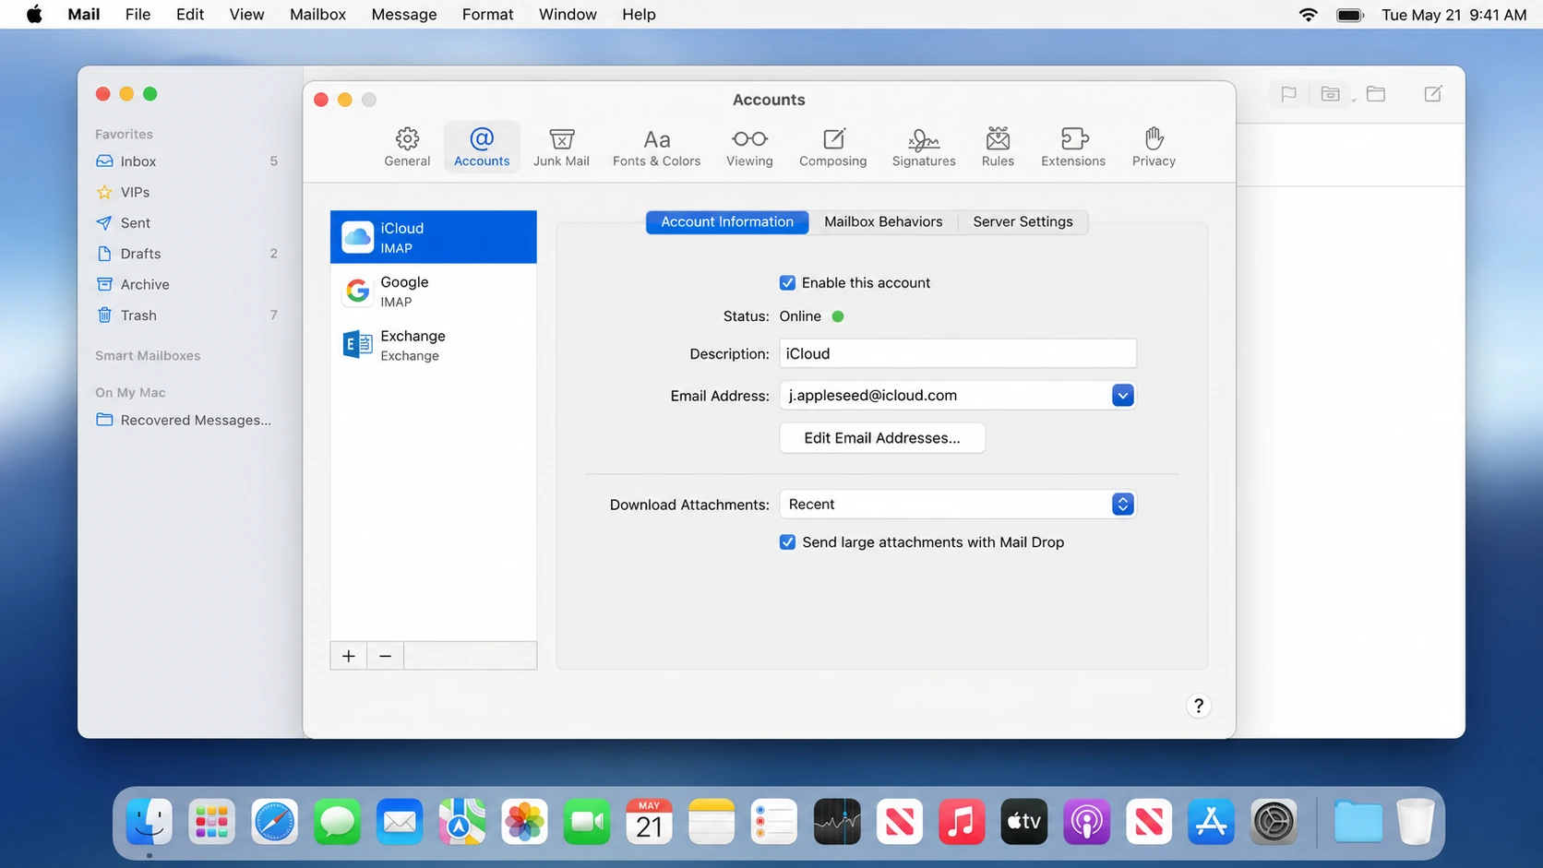Click the On My Mac section header
This screenshot has height=868, width=1543.
pyautogui.click(x=130, y=392)
